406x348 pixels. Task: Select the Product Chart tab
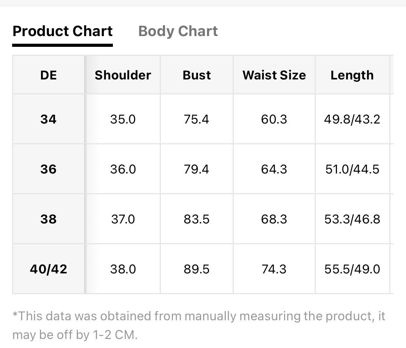tap(63, 31)
